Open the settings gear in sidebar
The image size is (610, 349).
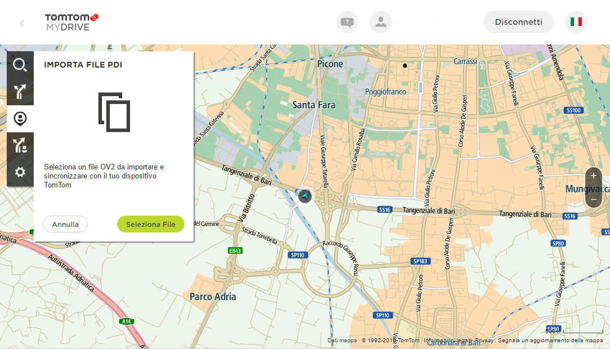coord(20,172)
